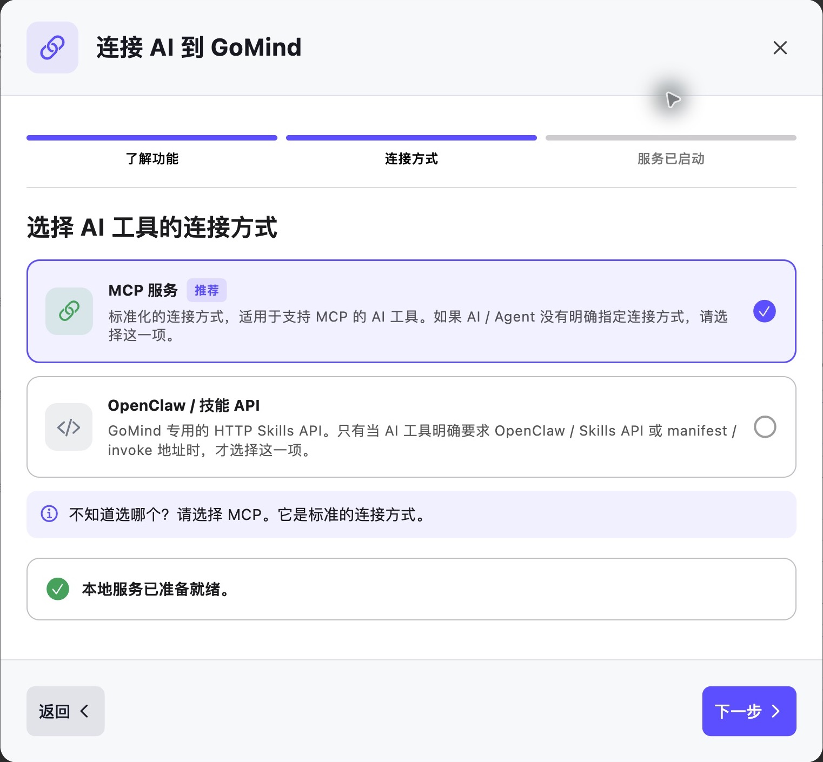Image resolution: width=823 pixels, height=762 pixels.
Task: Click the code brackets icon of OpenClaw
Action: coord(69,427)
